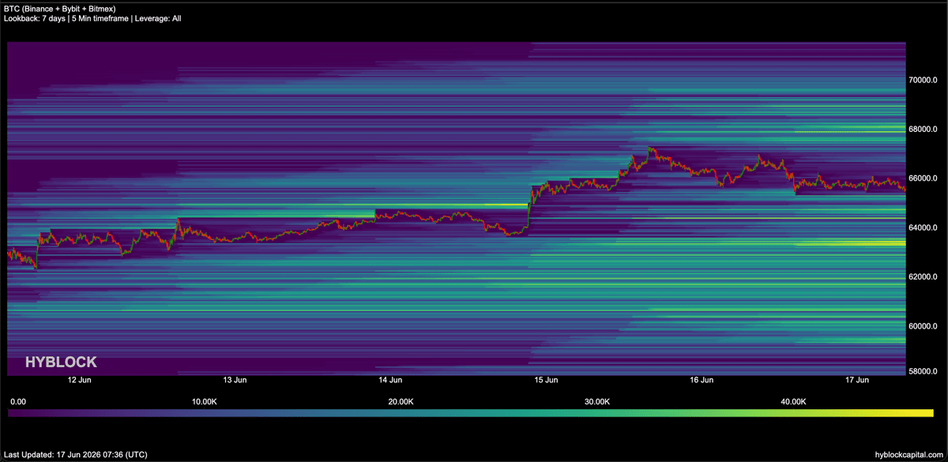Click the color scale at 30.00K
The width and height of the screenshot is (948, 462).
pyautogui.click(x=597, y=412)
